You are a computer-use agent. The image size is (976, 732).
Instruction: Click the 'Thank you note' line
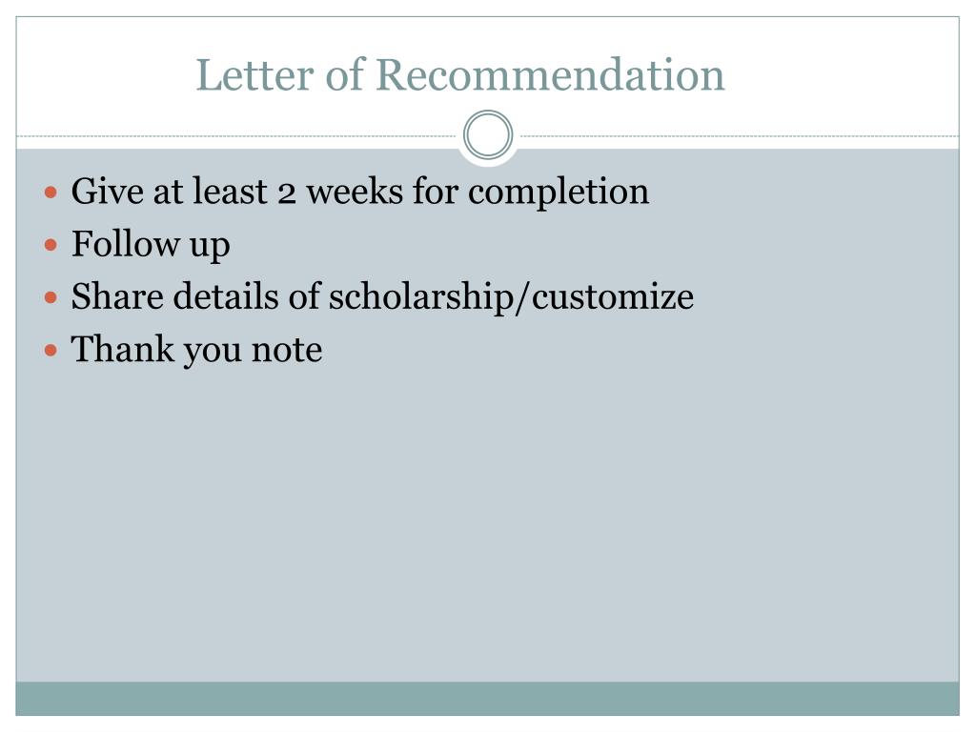(x=196, y=349)
